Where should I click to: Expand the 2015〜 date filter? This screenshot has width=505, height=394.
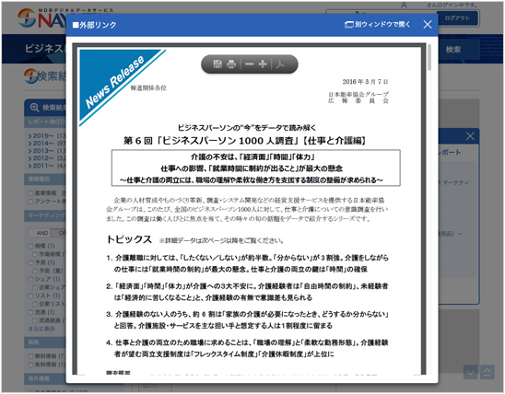41,135
